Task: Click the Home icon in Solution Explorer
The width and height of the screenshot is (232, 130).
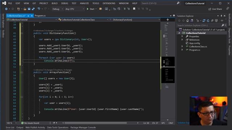Action: pyautogui.click(x=187, y=21)
